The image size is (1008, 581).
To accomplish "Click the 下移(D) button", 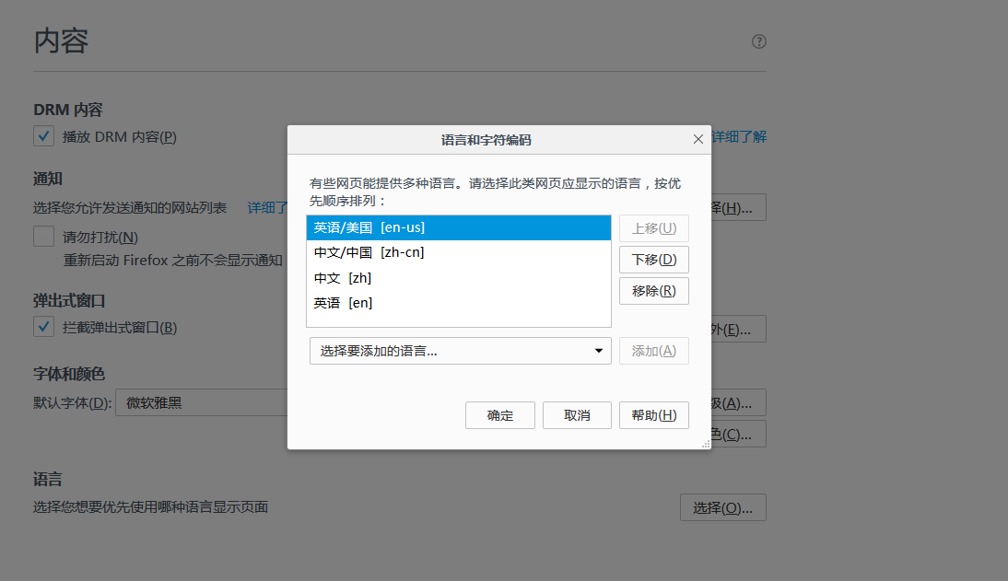I will (x=653, y=259).
